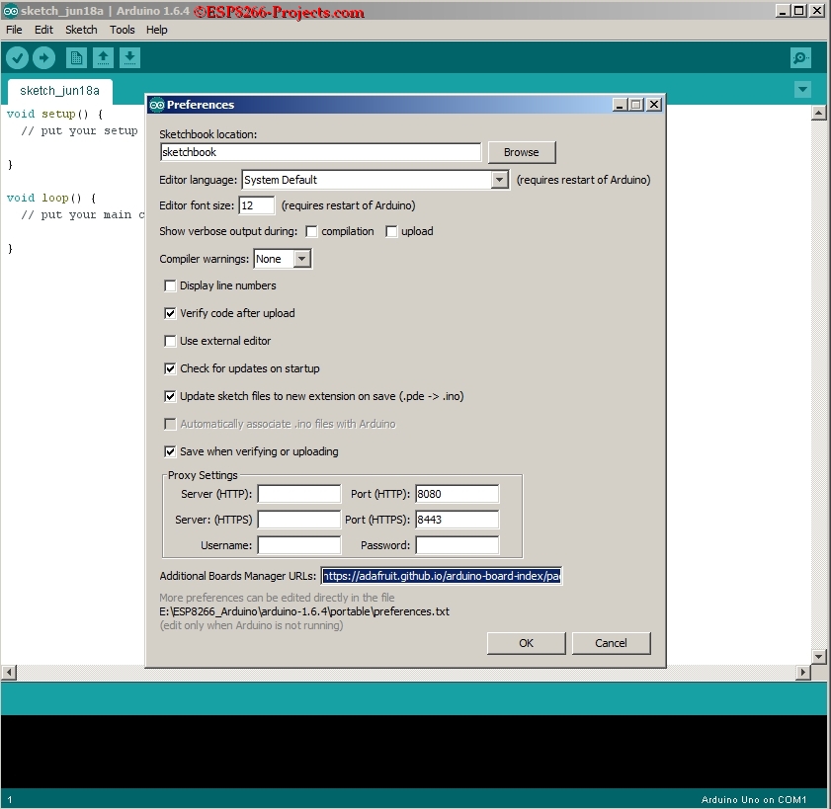Click the Server (HTTPS) proxy field
Viewport: 831px width, 809px height.
299,520
